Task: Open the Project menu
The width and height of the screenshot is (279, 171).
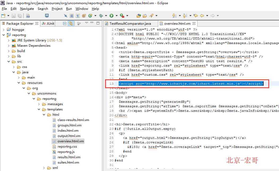Action: [57, 9]
